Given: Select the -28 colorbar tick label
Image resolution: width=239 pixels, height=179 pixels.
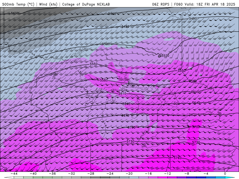Looking at the screenshot, I should [91, 174].
